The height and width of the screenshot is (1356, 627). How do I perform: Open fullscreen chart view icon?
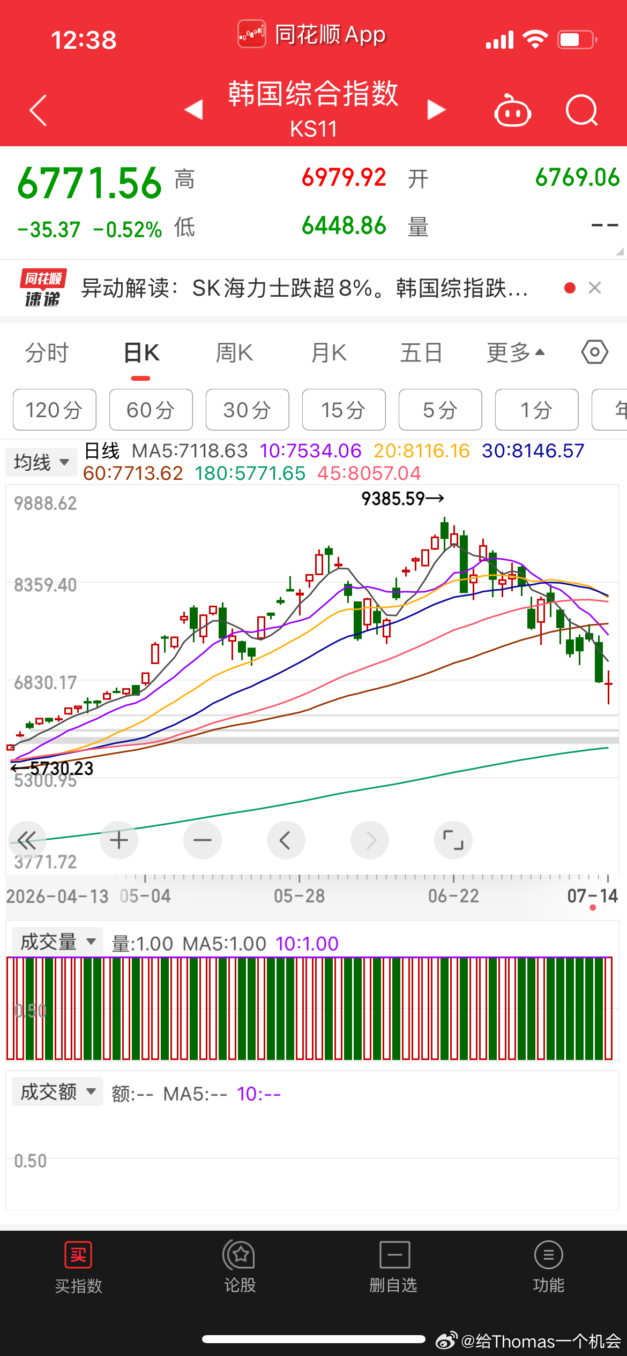tap(453, 840)
